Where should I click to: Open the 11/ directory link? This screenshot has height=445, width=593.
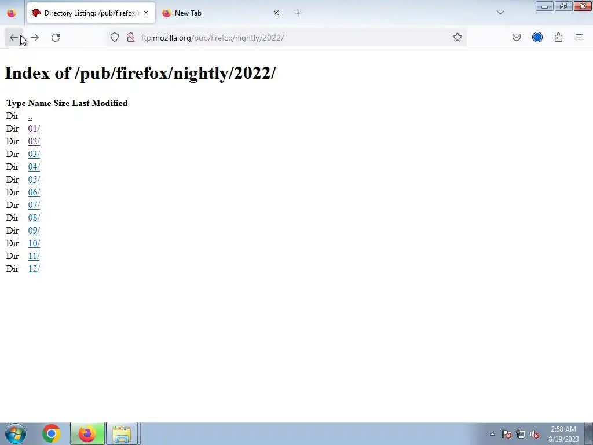[34, 256]
